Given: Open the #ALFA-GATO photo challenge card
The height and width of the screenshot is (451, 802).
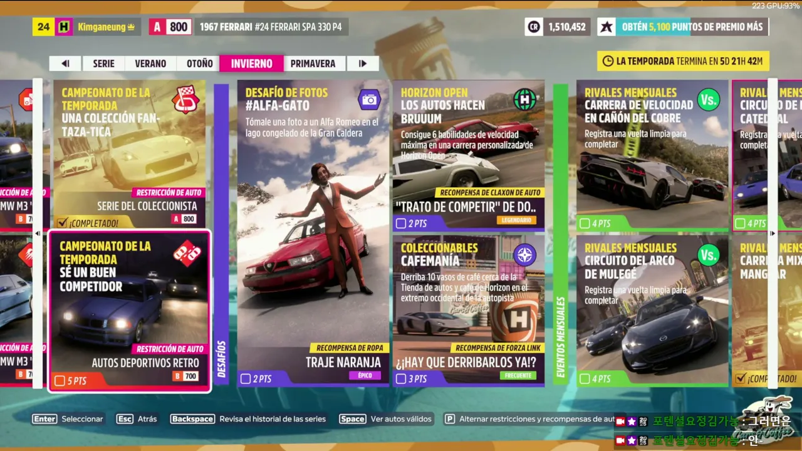Looking at the screenshot, I should click(x=313, y=232).
